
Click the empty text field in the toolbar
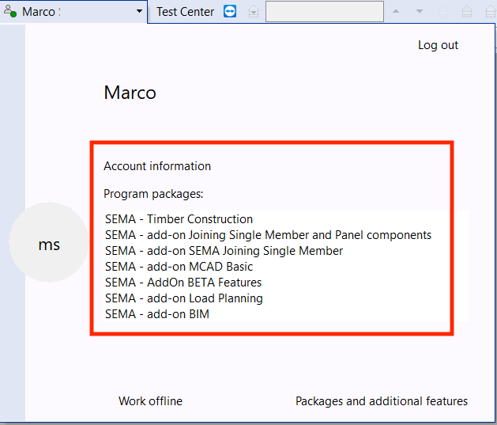tap(325, 11)
